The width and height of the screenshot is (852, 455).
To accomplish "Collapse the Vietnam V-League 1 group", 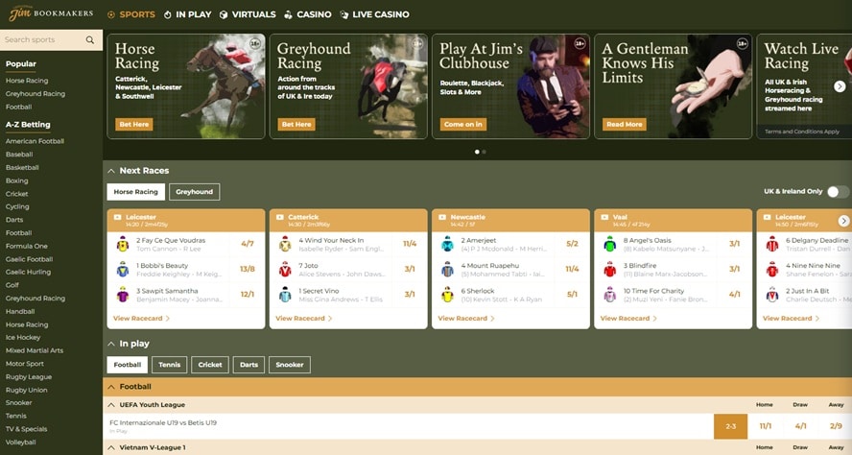I will (x=111, y=447).
